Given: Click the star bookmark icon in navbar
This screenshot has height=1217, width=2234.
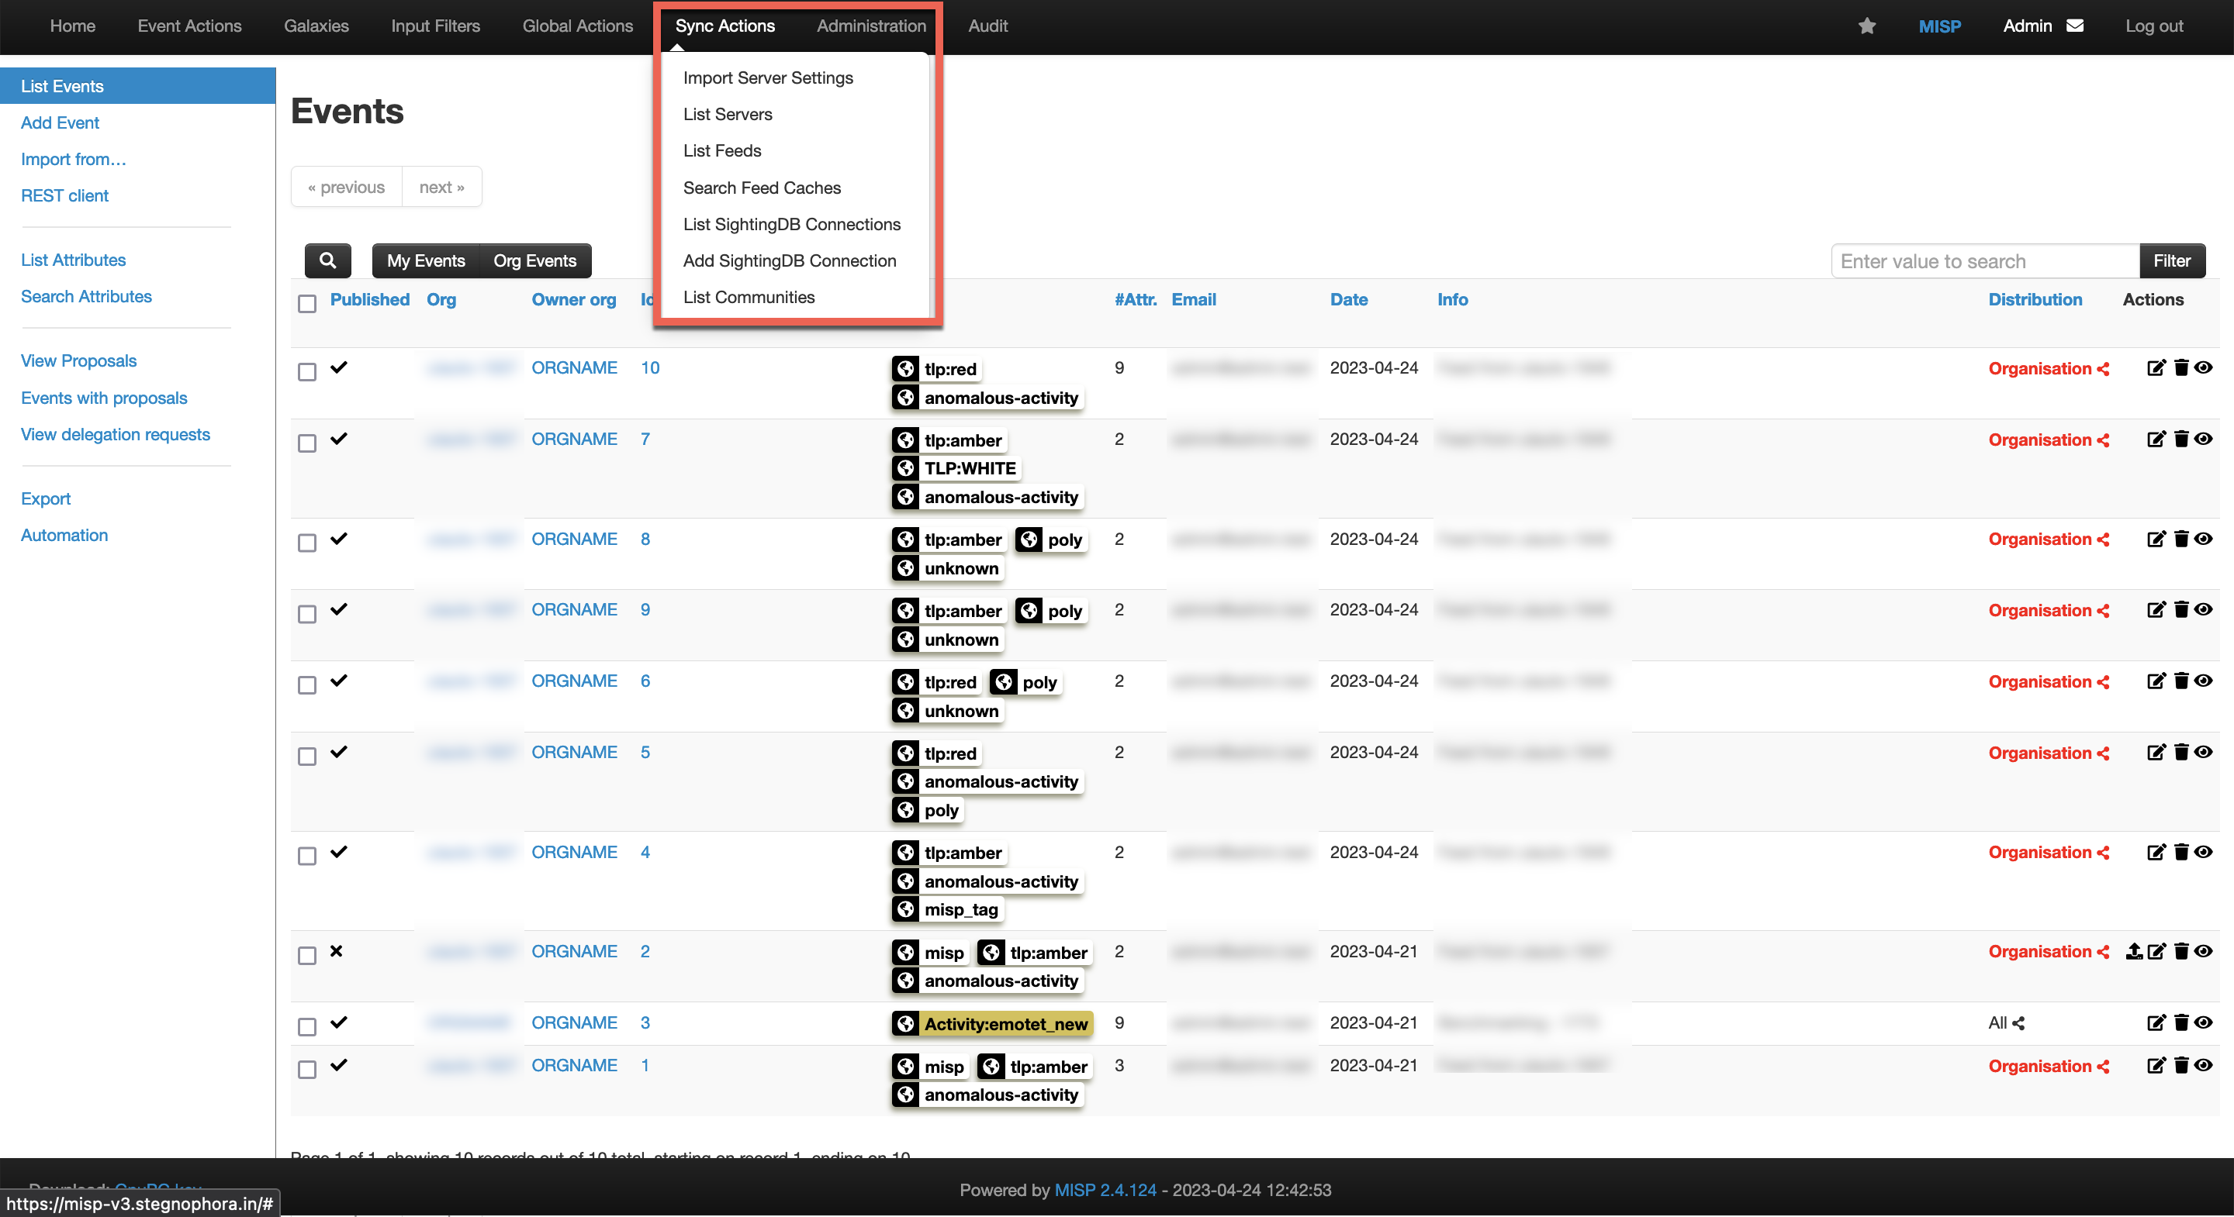Looking at the screenshot, I should coord(1866,26).
